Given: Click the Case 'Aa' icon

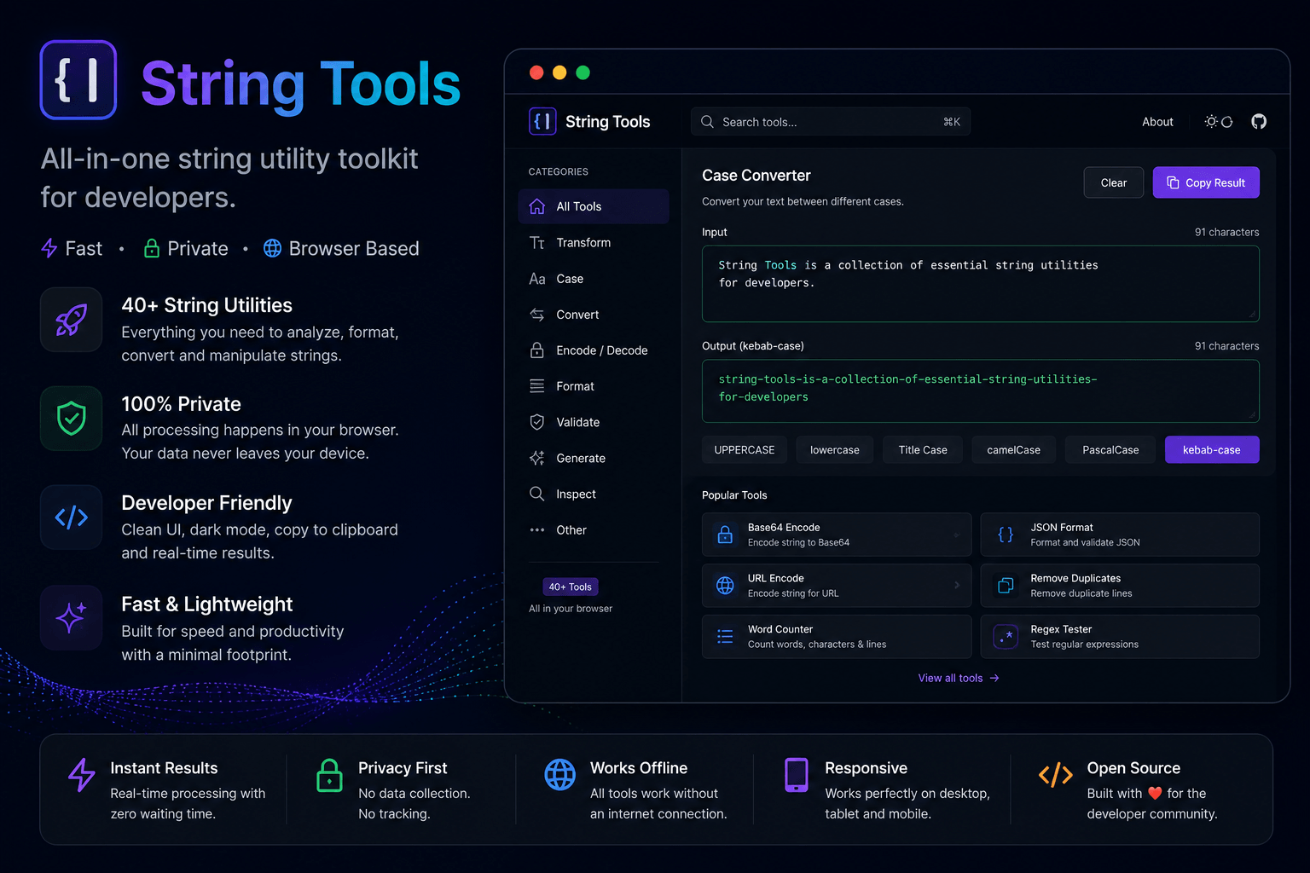Looking at the screenshot, I should [537, 279].
